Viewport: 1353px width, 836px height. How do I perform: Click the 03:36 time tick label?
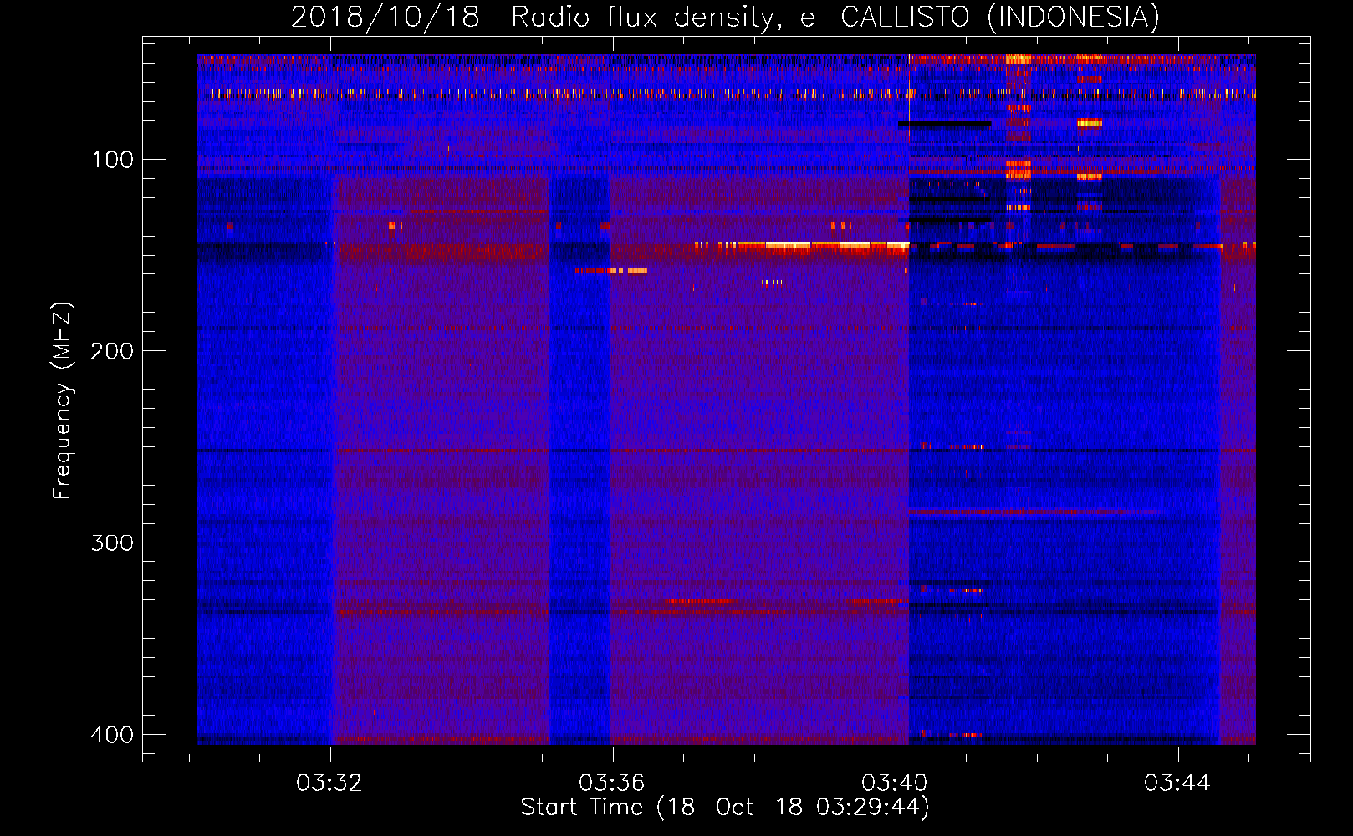click(x=612, y=782)
